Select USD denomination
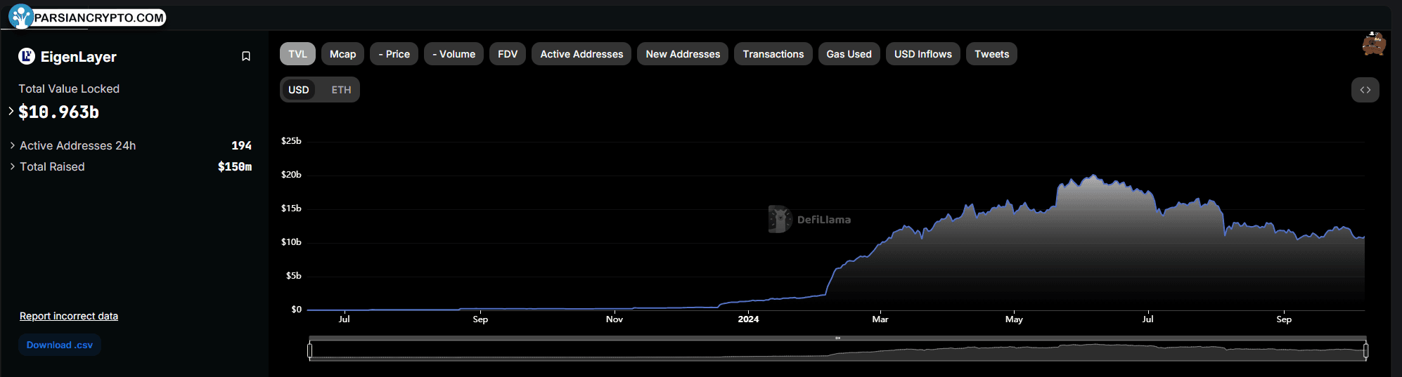 [x=299, y=90]
